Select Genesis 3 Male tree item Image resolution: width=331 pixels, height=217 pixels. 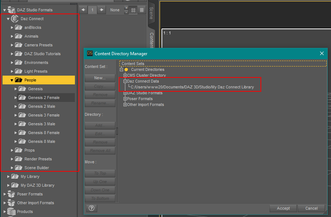[x=42, y=124]
